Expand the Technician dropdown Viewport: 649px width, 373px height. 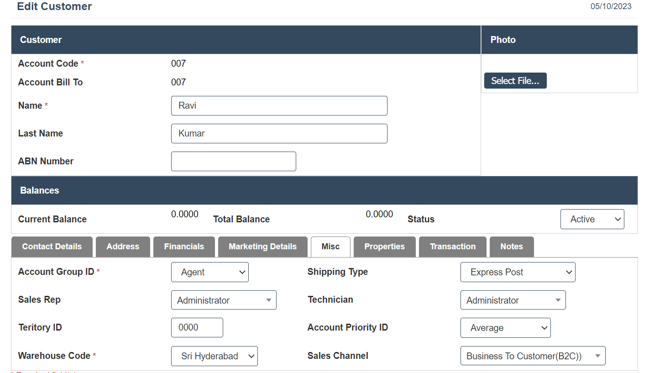pyautogui.click(x=513, y=300)
